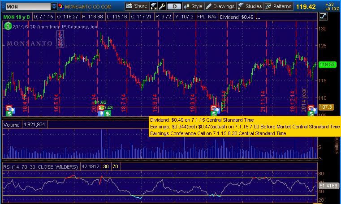Viewport: 341px width, 204px height.
Task: Click the conference call phone icon near 20.6.14
Action: (101, 107)
